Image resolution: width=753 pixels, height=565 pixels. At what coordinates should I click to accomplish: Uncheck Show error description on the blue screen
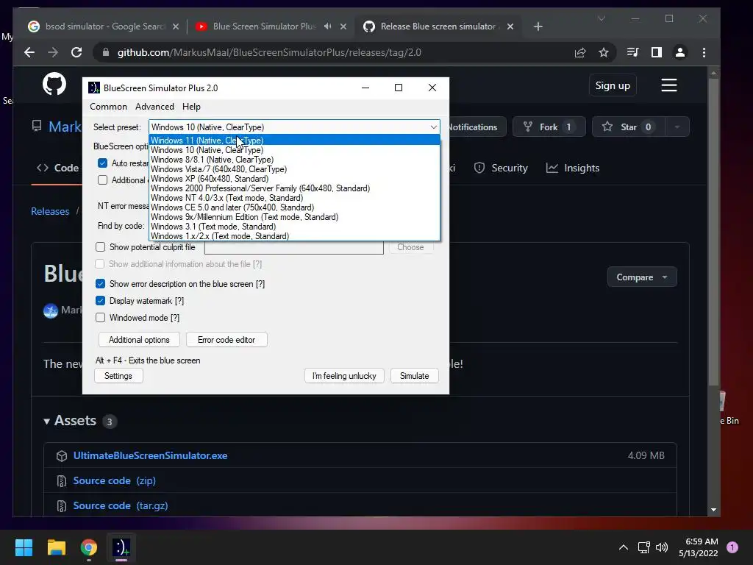click(x=100, y=284)
